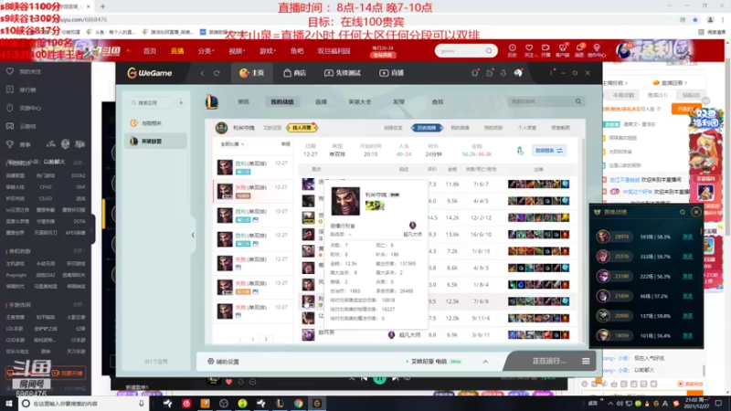Open the 全部比赛 match filter dropdown
Screen dimensions: 731x411
click(x=232, y=144)
